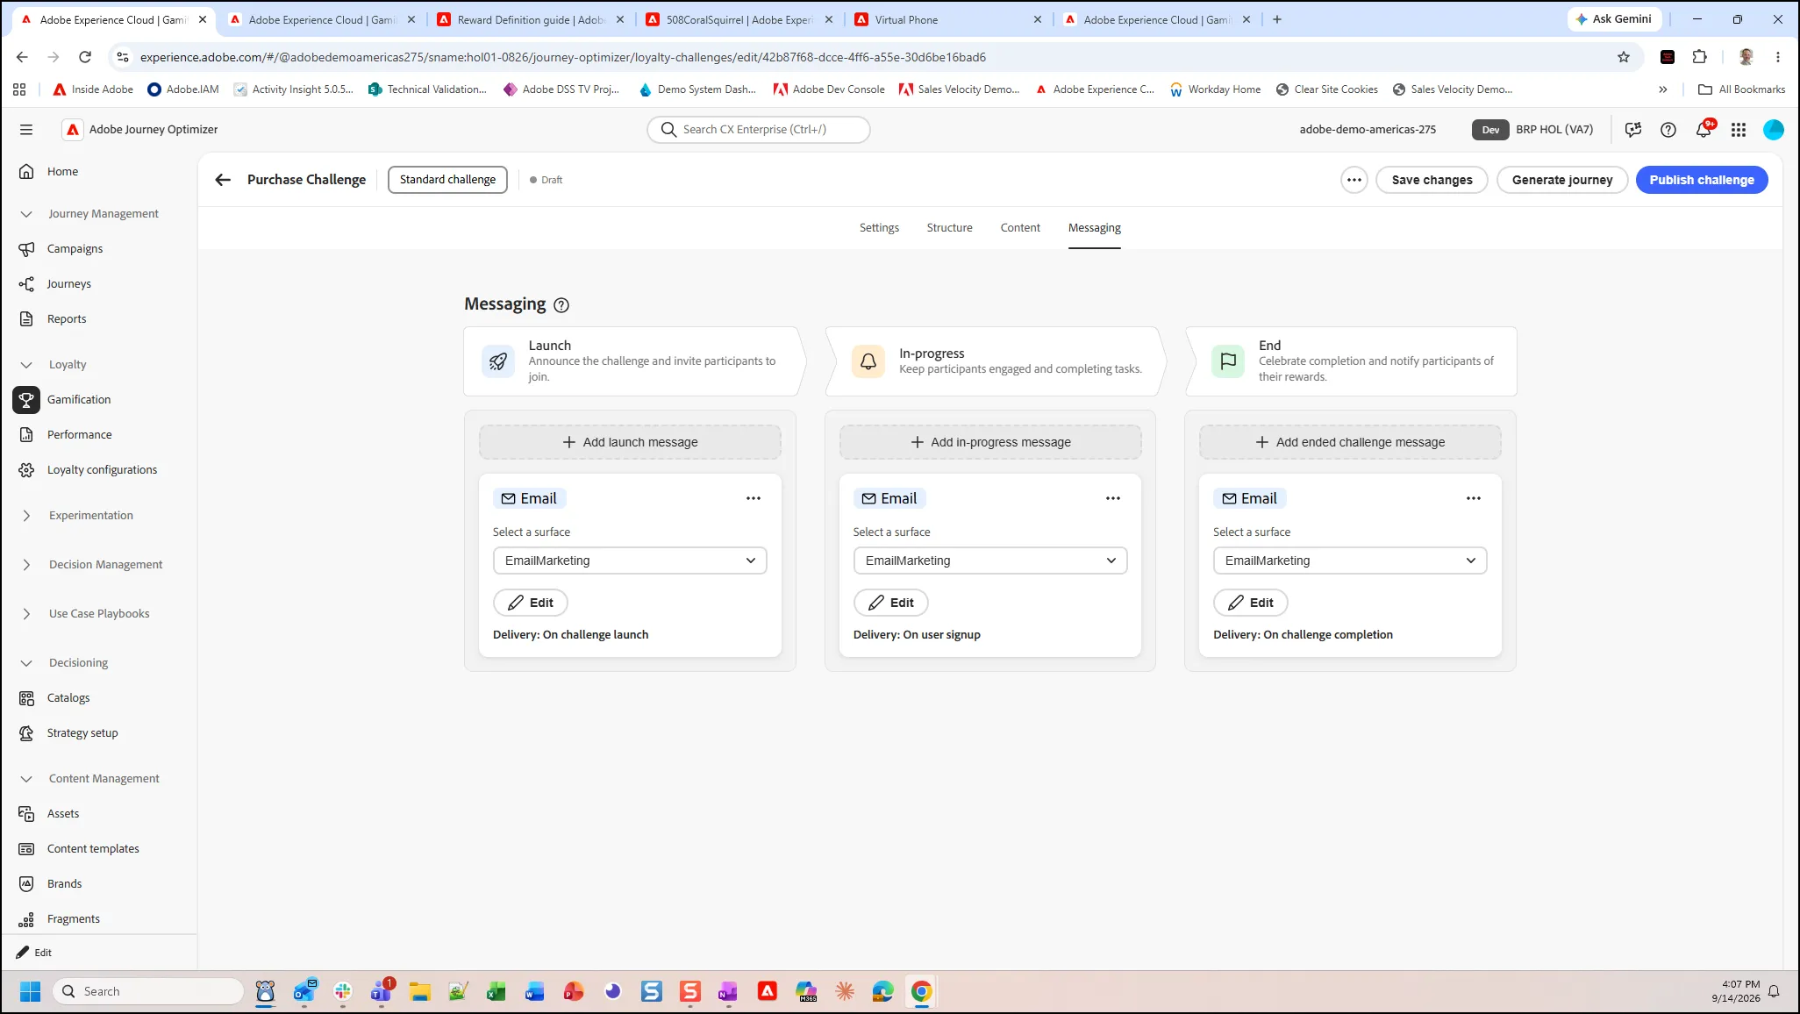Collapse the Journey Management section
1800x1014 pixels.
pos(26,214)
